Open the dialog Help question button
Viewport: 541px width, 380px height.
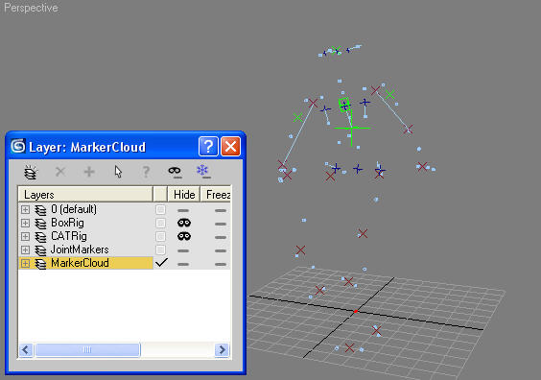point(208,147)
